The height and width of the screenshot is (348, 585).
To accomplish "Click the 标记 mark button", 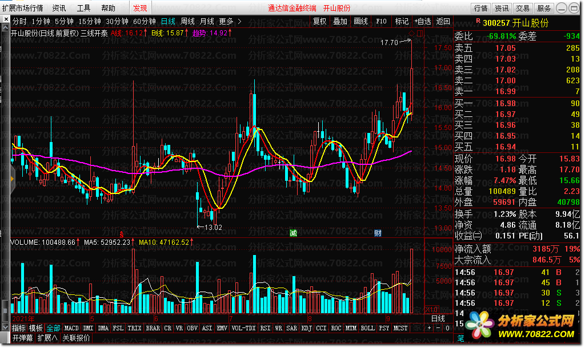I will tap(402, 21).
